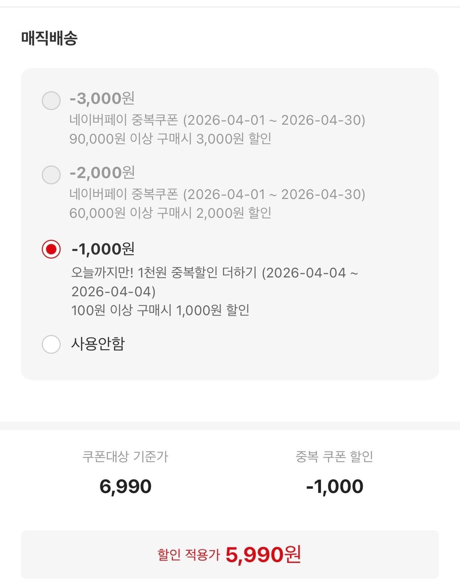The width and height of the screenshot is (460, 581).
Task: Click the -1,000 value under 중복 쿠폰 할인
Action: pos(335,486)
